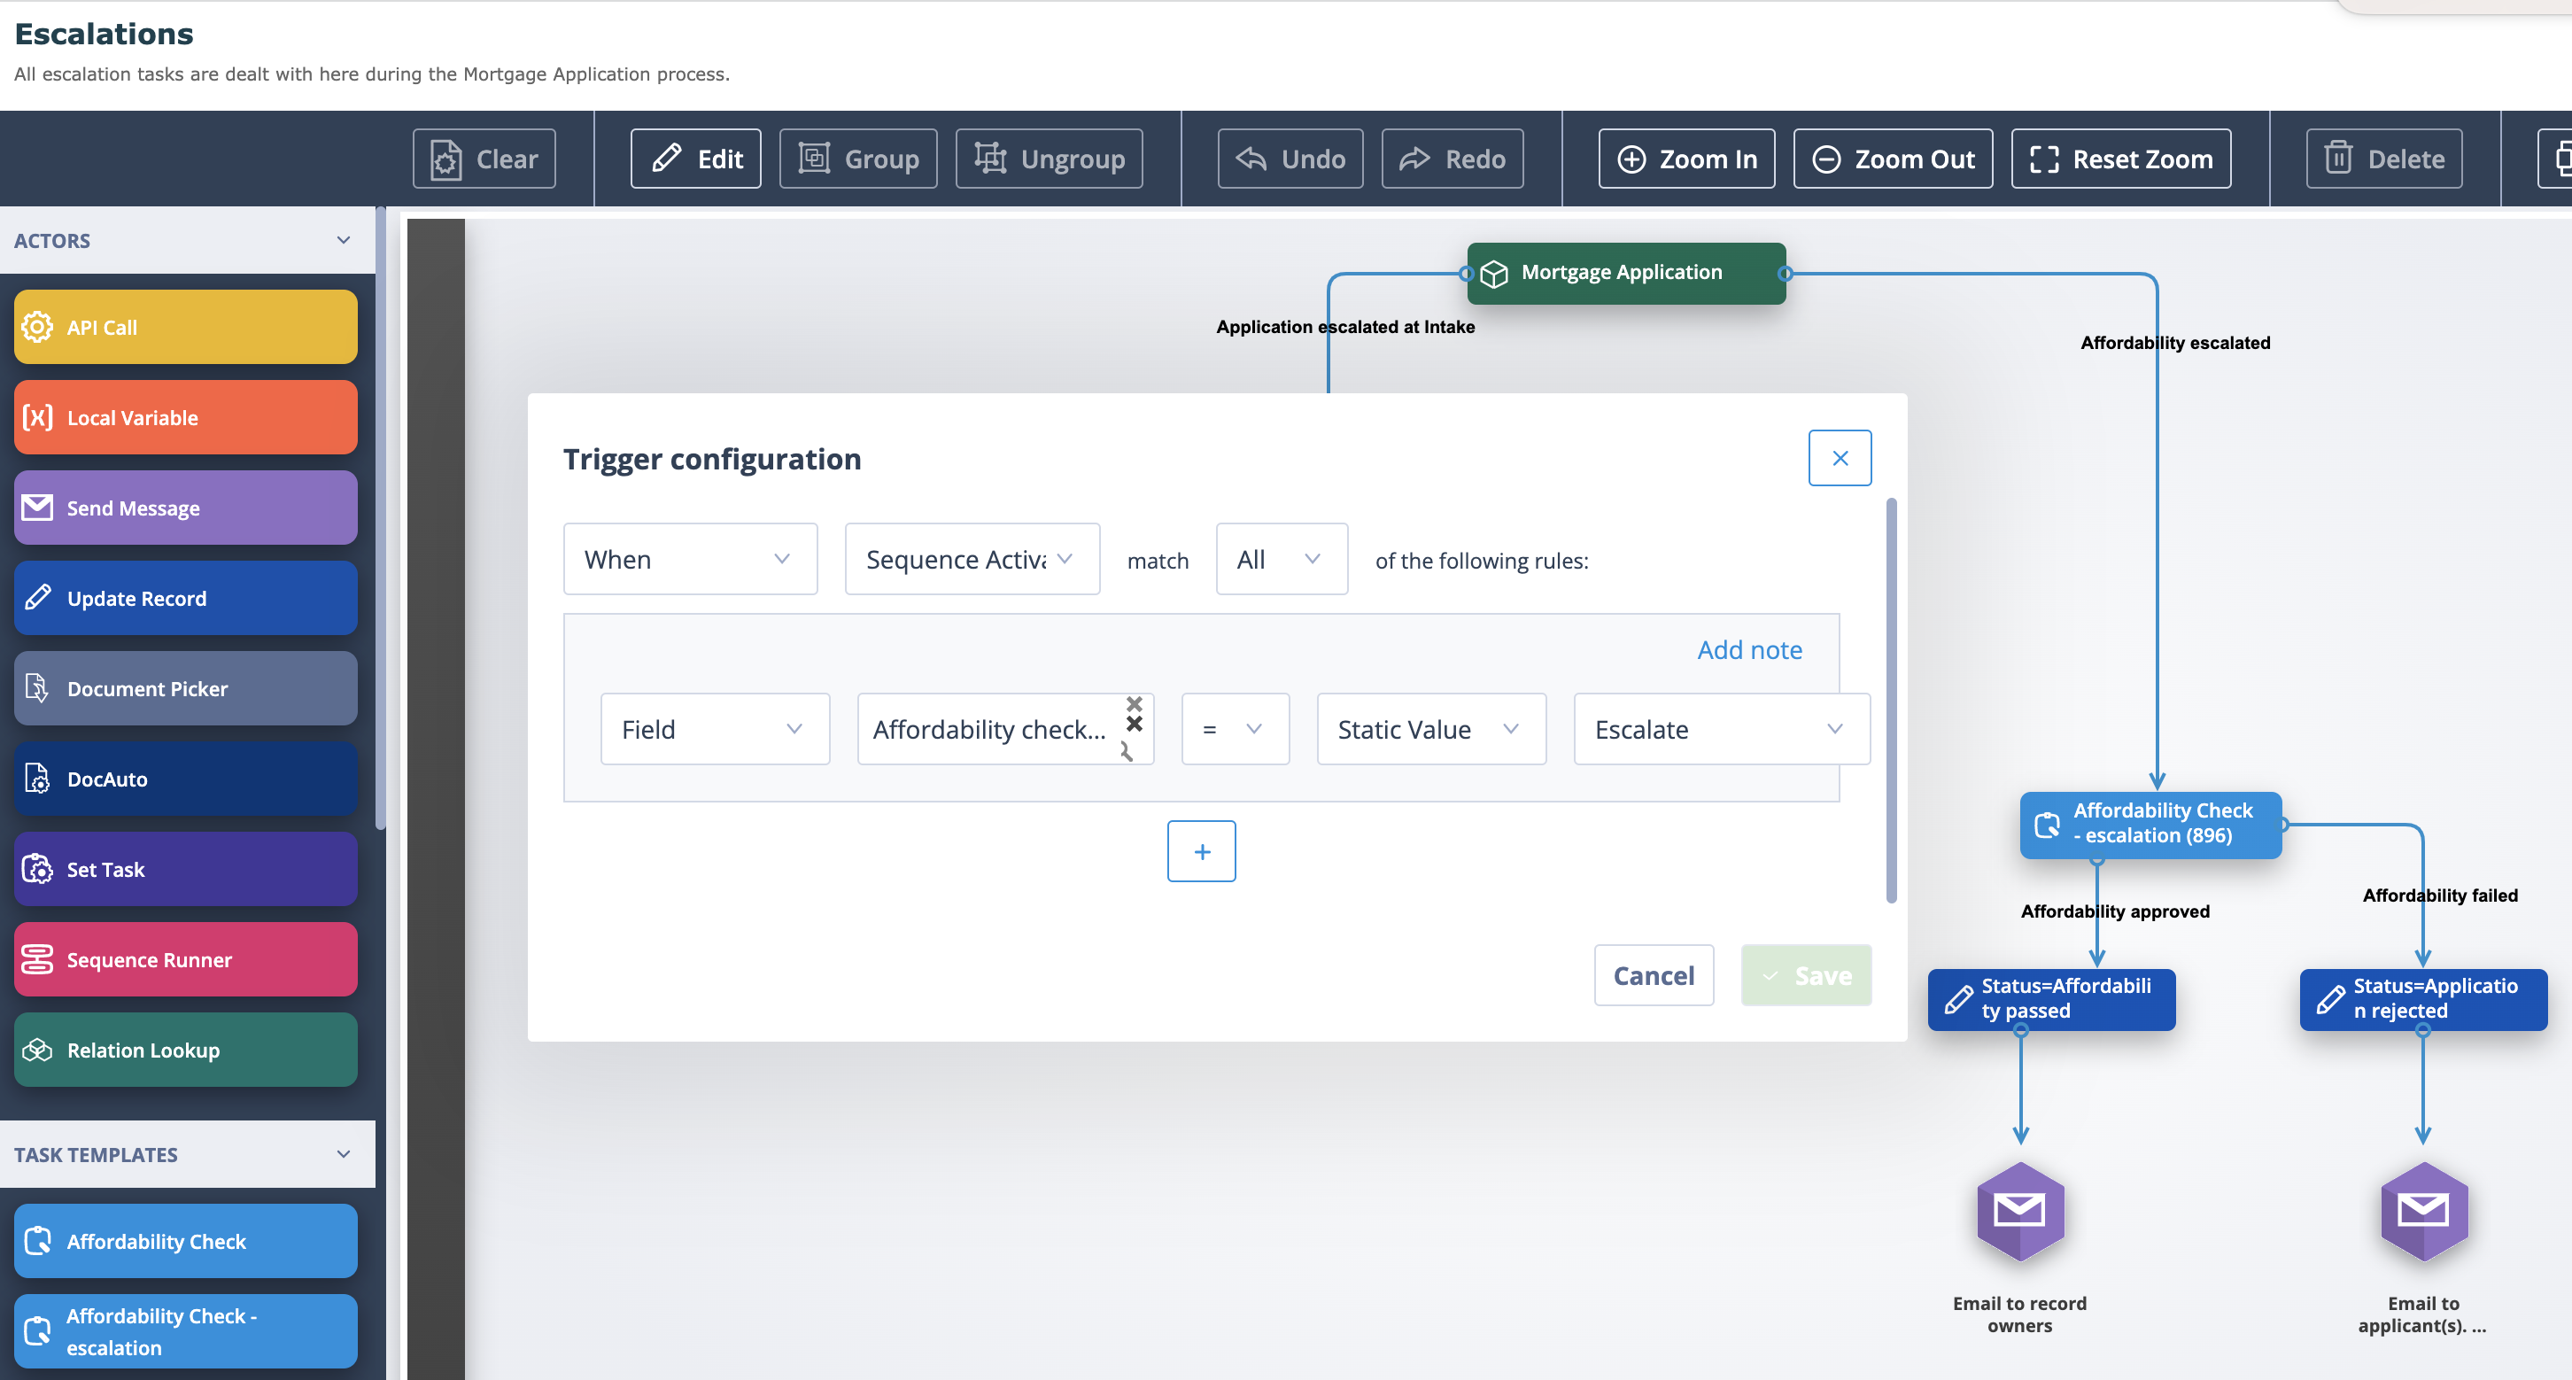Select the Update Record actor
The height and width of the screenshot is (1380, 2572).
point(186,598)
